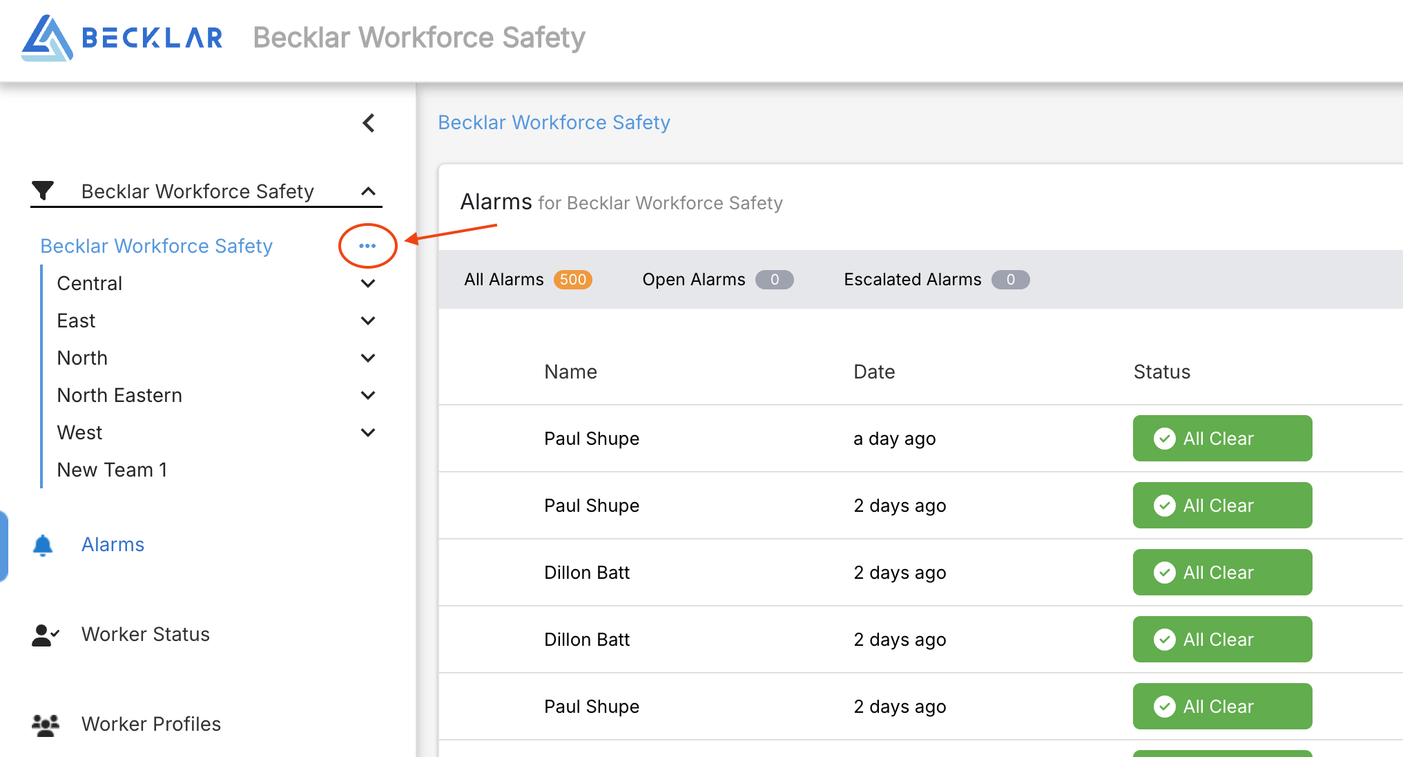Image resolution: width=1403 pixels, height=757 pixels.
Task: Click the 0 badge on Escalated Alarms
Action: point(1011,280)
